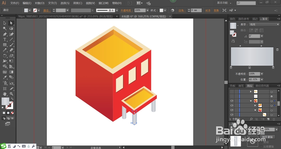Click the 对齐 link in control bar
281x149 pixels.
click(x=208, y=11)
